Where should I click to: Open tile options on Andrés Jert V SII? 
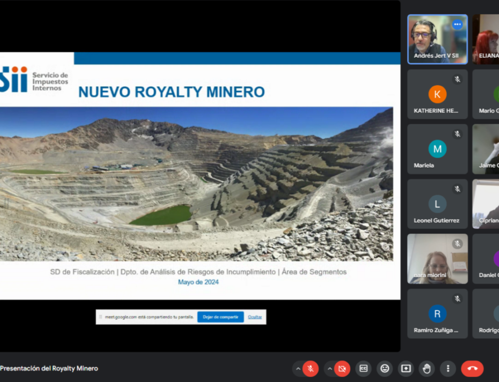(x=458, y=24)
